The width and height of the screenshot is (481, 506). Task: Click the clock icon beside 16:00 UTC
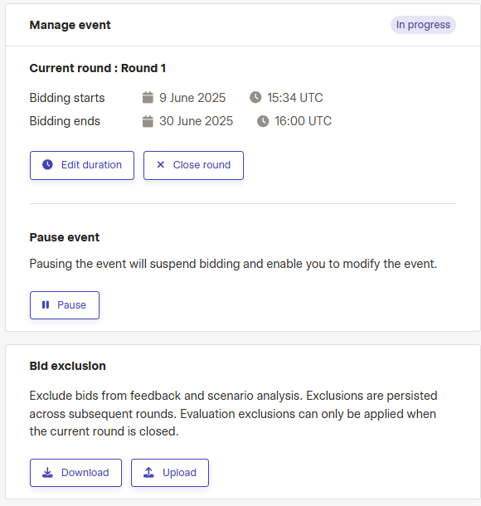(263, 121)
